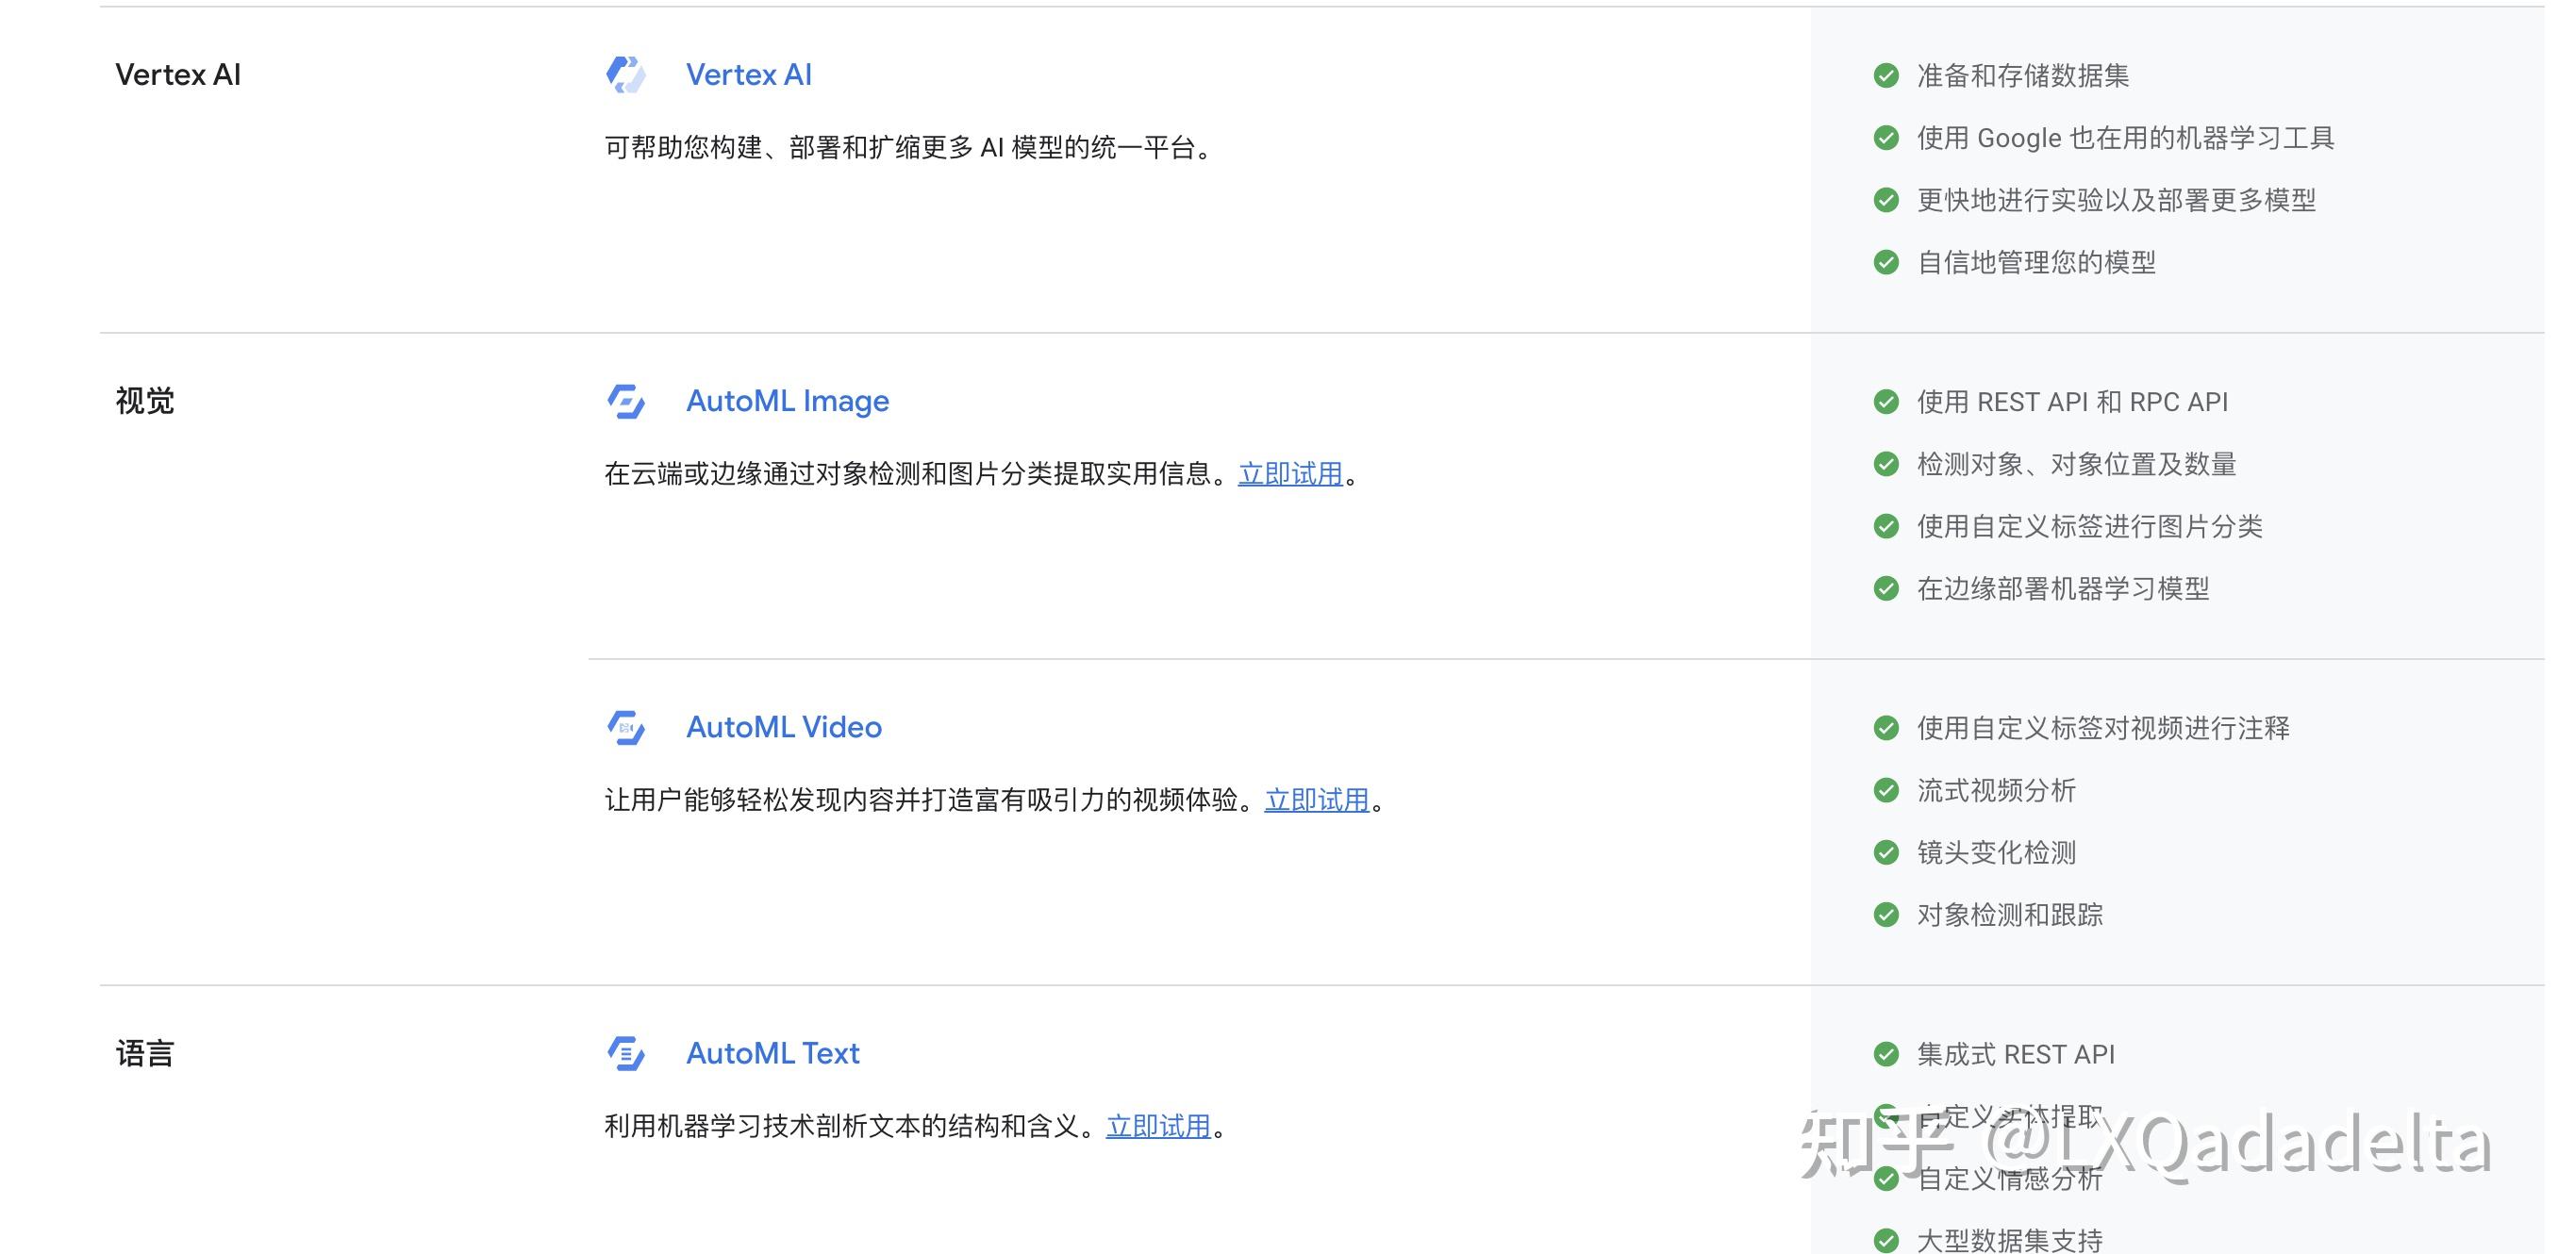Image resolution: width=2558 pixels, height=1254 pixels.
Task: Click 立即试用 link under AutoML Image
Action: (x=1290, y=473)
